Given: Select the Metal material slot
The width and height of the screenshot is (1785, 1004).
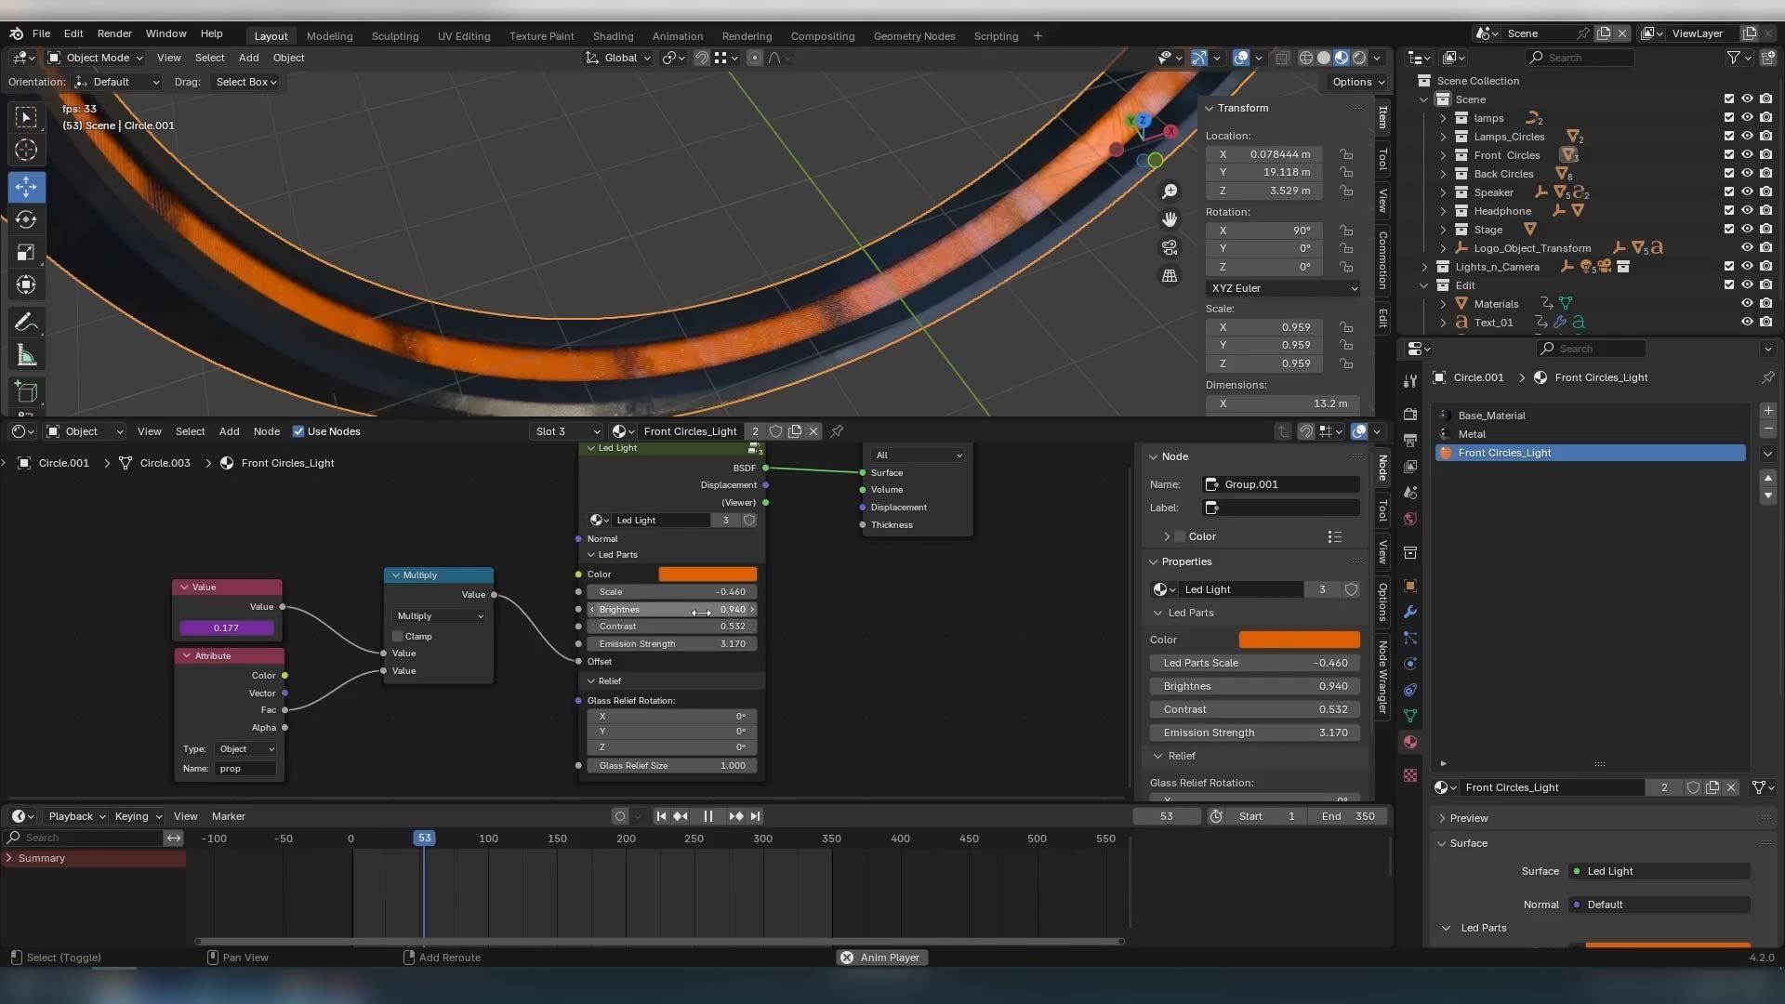Looking at the screenshot, I should (1472, 434).
